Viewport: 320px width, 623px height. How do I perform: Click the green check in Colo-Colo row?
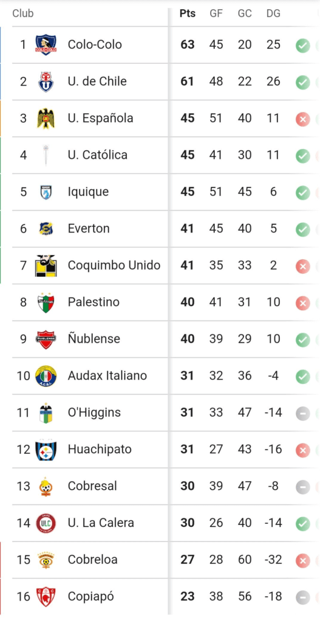pyautogui.click(x=302, y=46)
